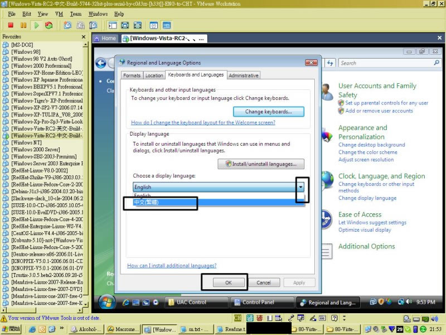Open the Windows menu
Image resolution: width=446 pixels, height=335 pixels.
pos(98,14)
